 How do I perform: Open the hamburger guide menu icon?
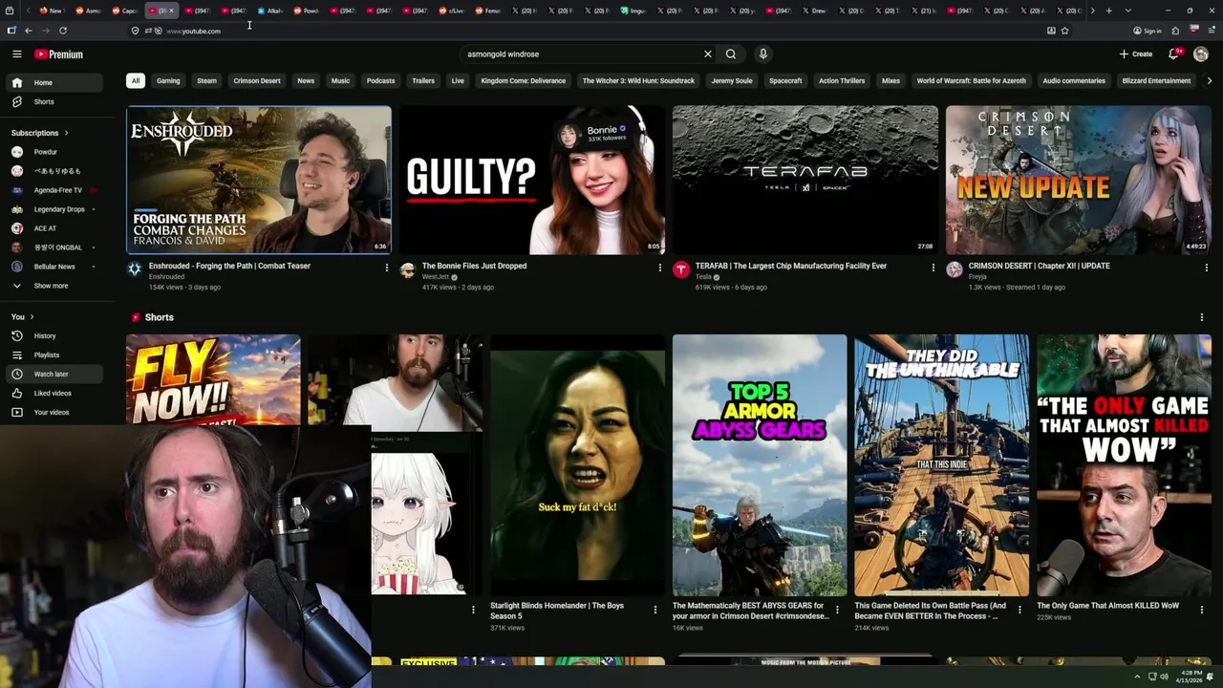click(16, 54)
